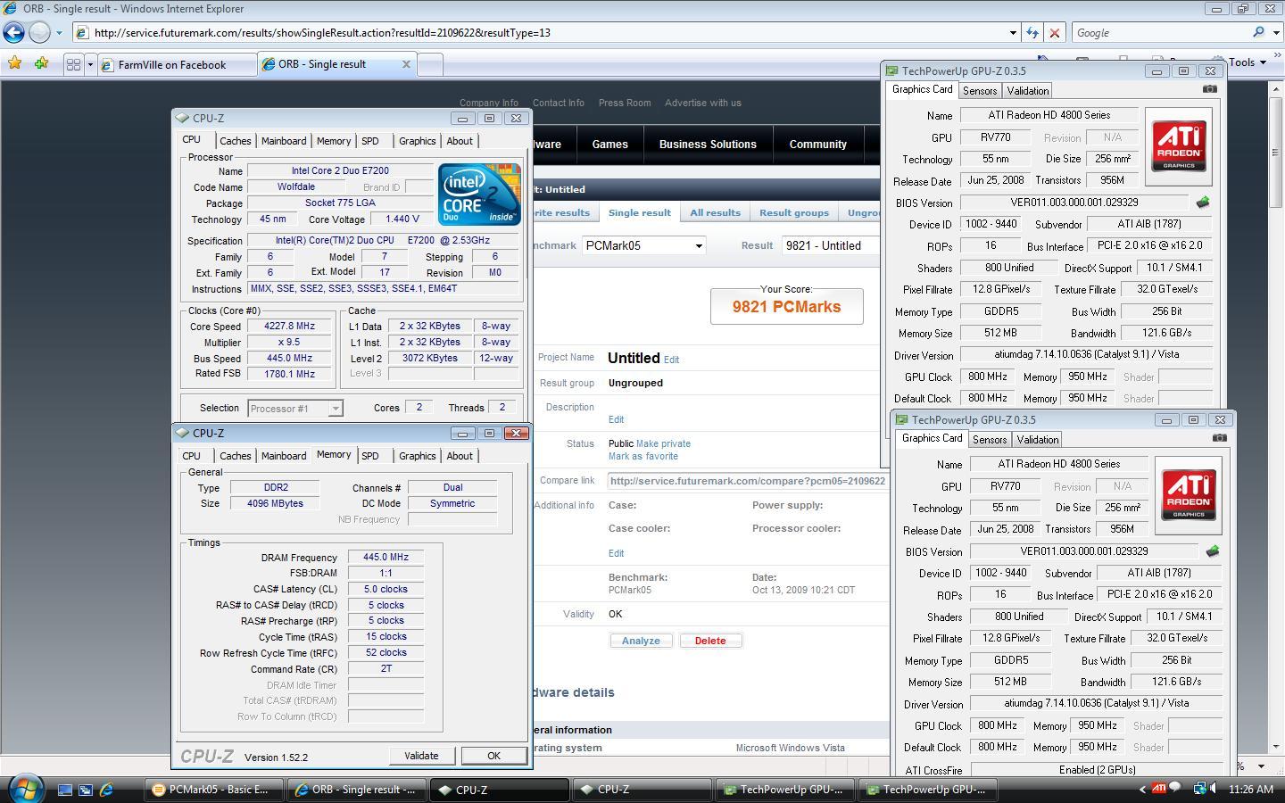
Task: Open the Sensors tab in the upper GPU-Z window
Action: pos(980,91)
